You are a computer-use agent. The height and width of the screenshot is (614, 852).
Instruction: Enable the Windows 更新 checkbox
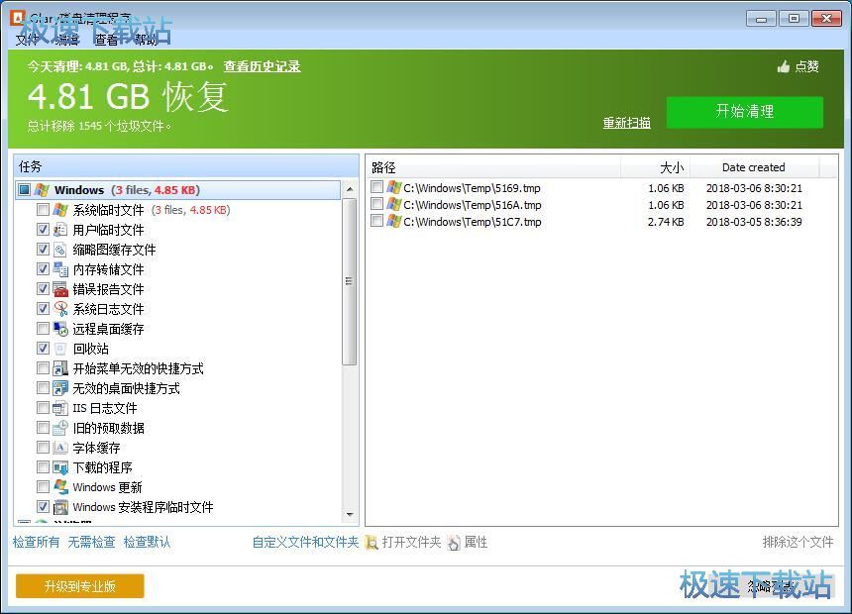tap(43, 486)
